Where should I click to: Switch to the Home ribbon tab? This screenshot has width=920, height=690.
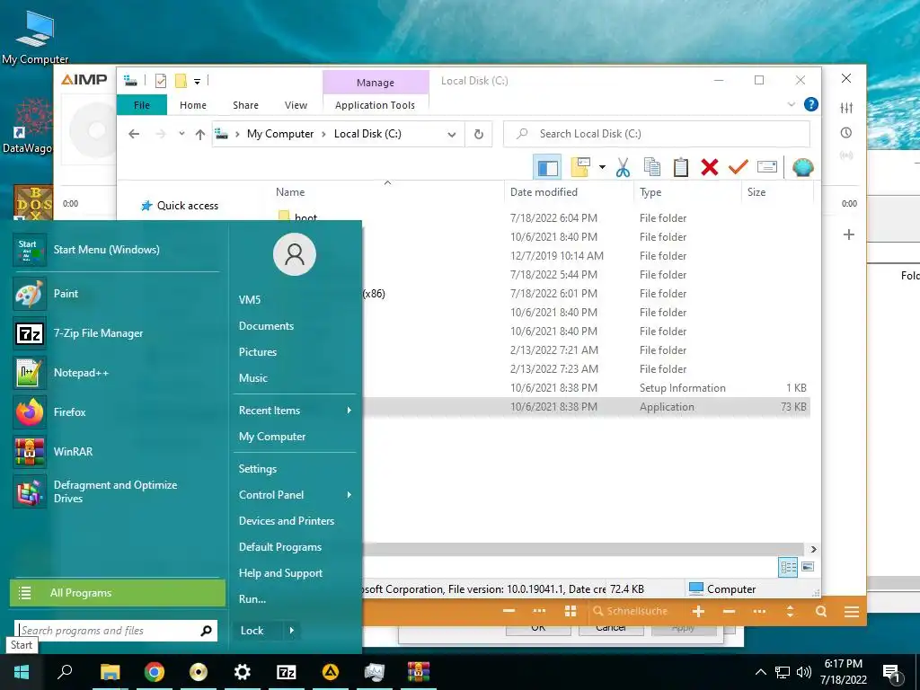point(193,105)
